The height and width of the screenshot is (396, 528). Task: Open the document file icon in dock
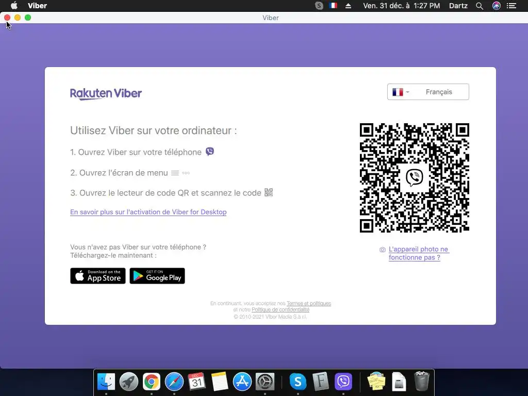point(399,382)
